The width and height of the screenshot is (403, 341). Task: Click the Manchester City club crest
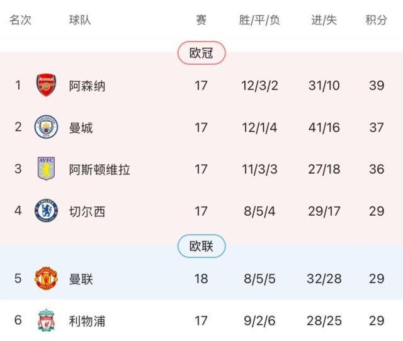pos(46,127)
